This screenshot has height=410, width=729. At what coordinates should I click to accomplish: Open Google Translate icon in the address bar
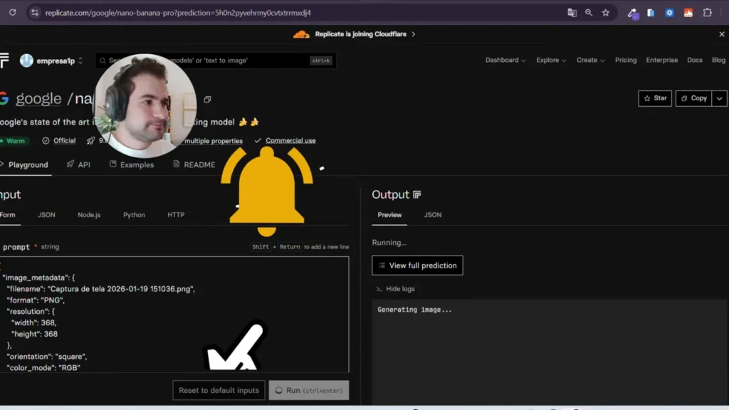[x=572, y=12]
